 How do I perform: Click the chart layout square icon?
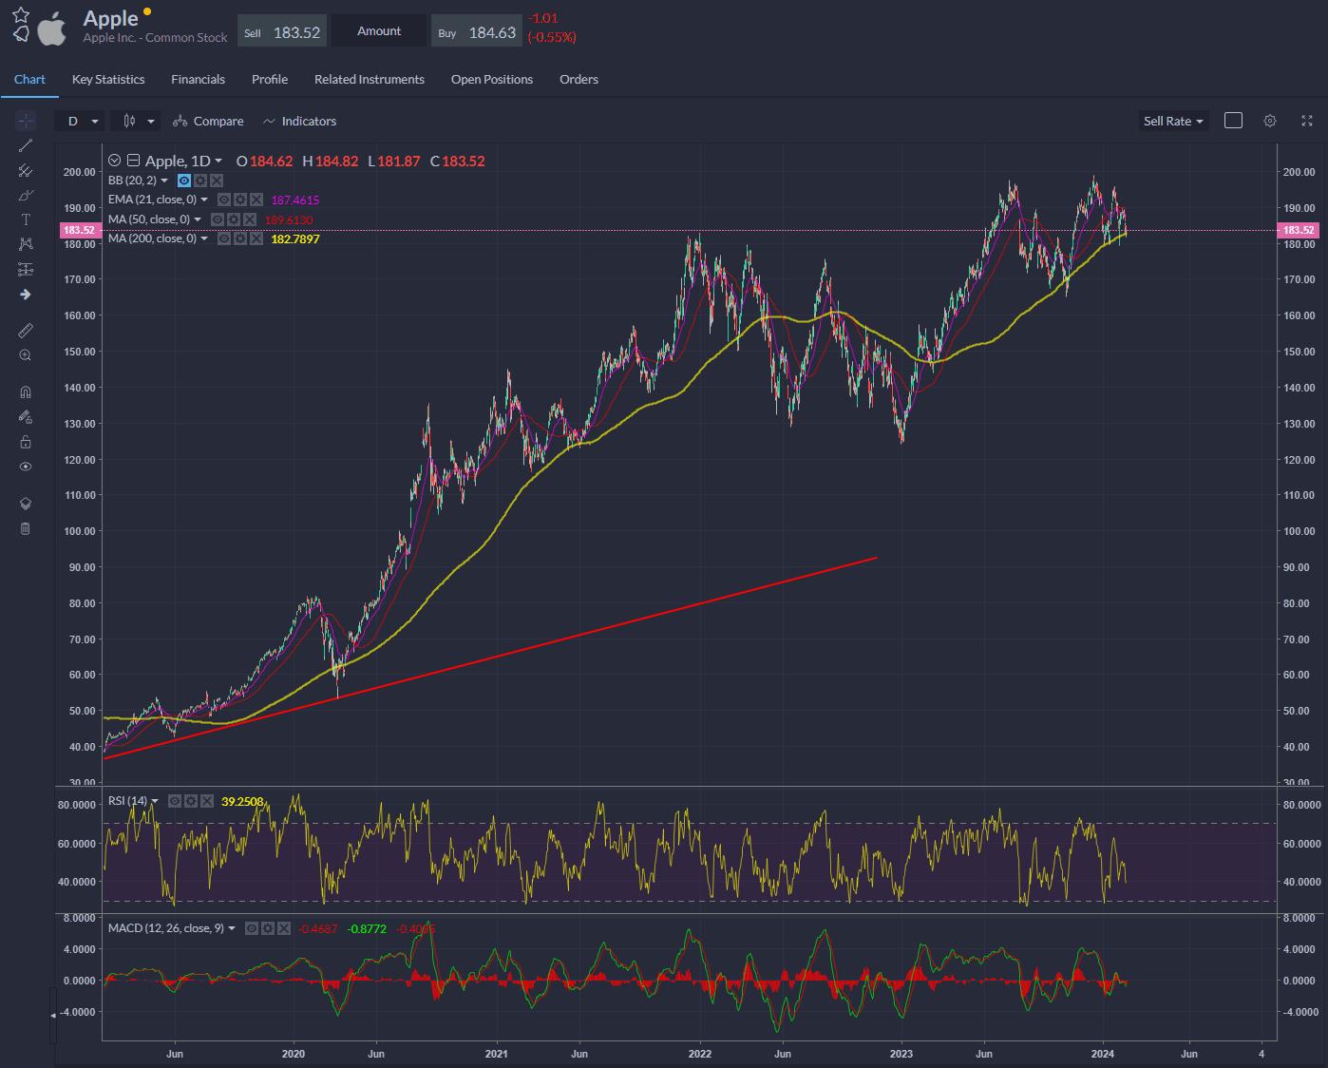[1233, 121]
